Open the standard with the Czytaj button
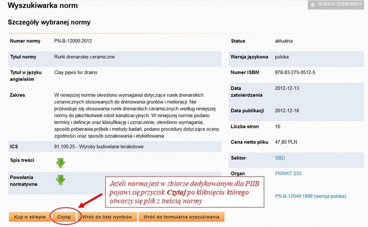 (63, 216)
